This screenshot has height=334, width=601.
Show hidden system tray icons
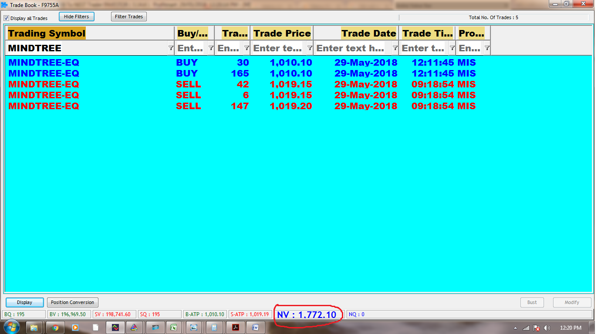(x=516, y=328)
